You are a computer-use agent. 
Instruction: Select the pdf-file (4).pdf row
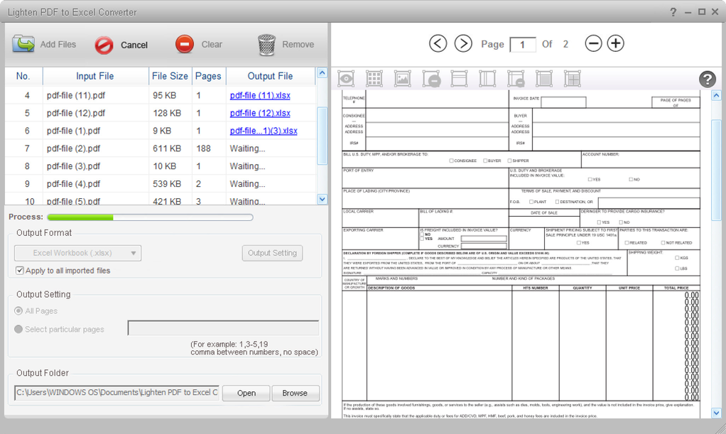pyautogui.click(x=161, y=183)
